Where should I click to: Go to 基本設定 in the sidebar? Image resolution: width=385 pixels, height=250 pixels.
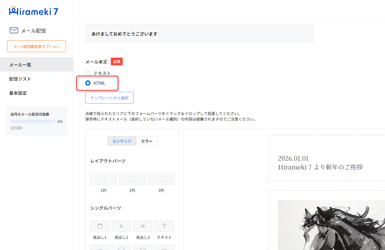[x=18, y=93]
